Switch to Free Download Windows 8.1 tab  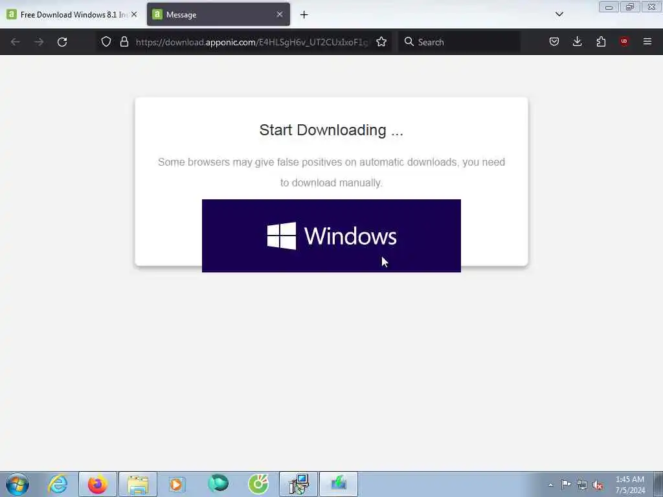[x=73, y=15]
